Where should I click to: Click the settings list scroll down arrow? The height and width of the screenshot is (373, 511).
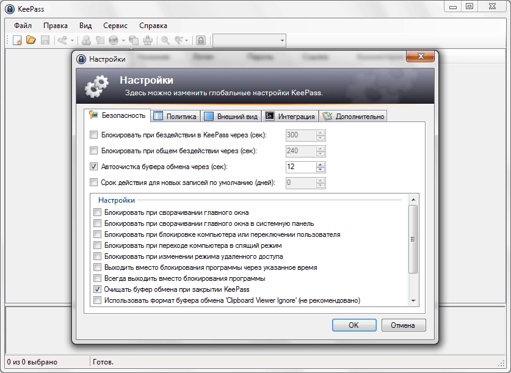pyautogui.click(x=413, y=301)
